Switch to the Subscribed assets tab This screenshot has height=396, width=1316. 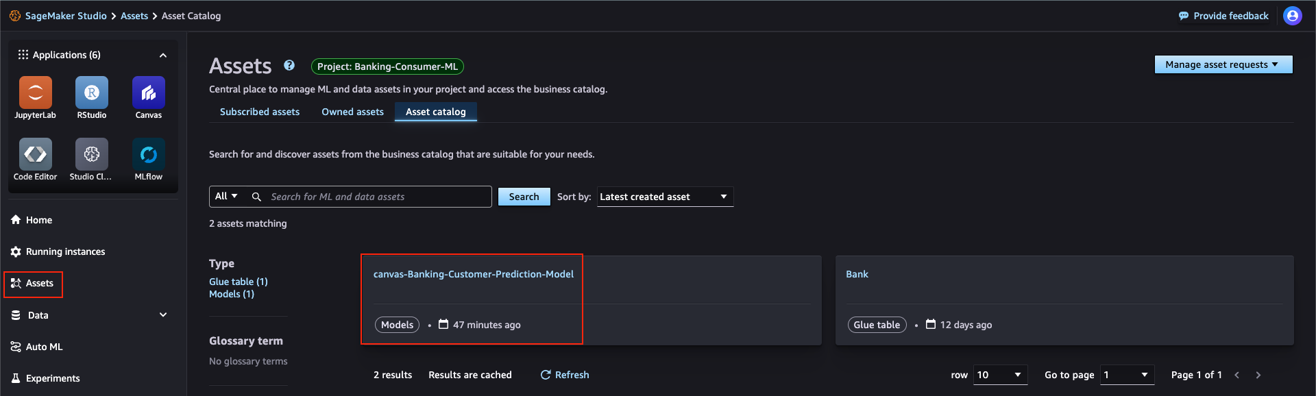[x=260, y=112]
